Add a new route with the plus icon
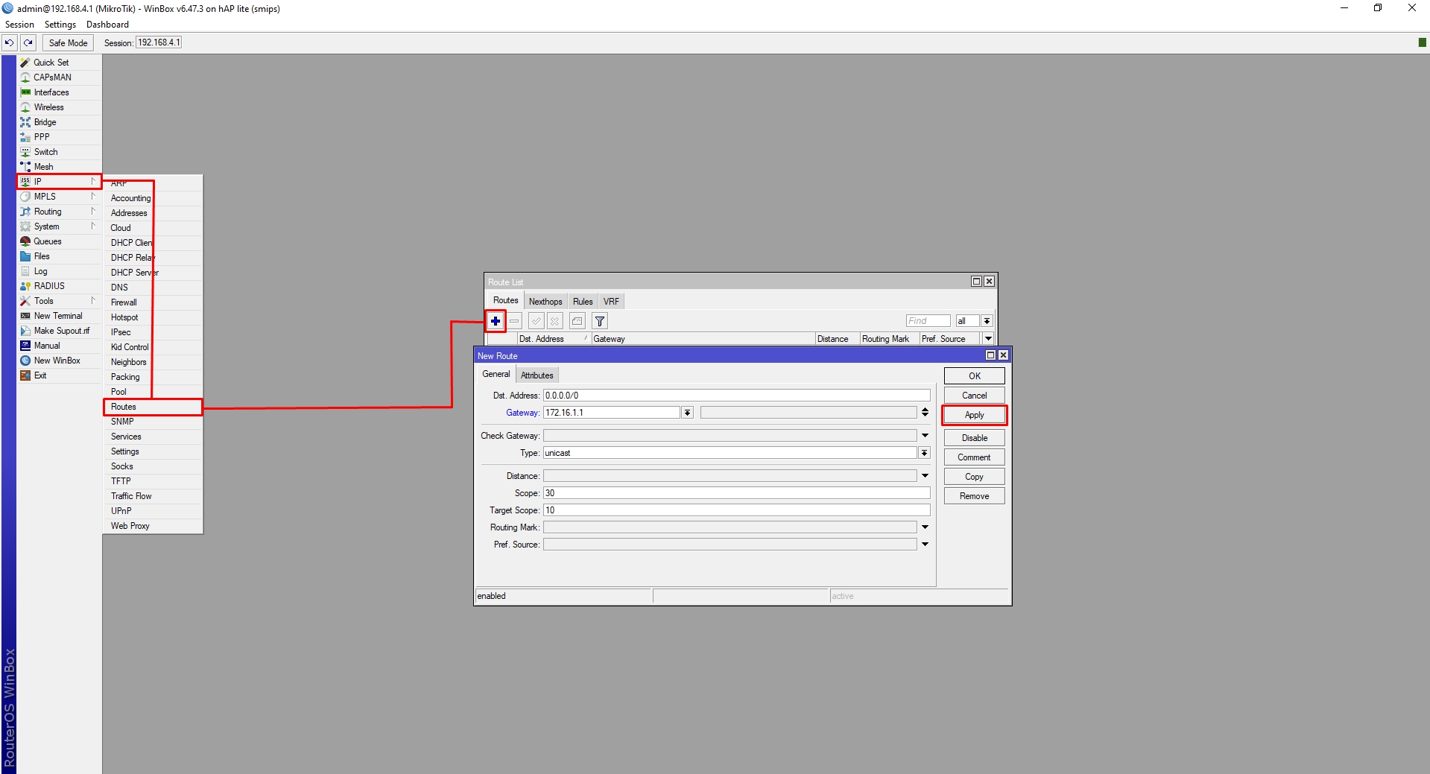The image size is (1430, 774). coord(496,321)
